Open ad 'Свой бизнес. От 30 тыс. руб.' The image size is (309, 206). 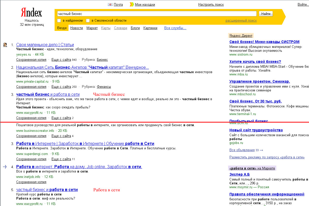[x=255, y=101]
